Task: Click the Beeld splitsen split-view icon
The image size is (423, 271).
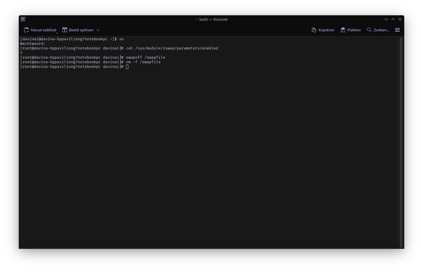Action: click(x=65, y=30)
